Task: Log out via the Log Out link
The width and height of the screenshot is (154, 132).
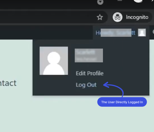Action: tap(86, 85)
